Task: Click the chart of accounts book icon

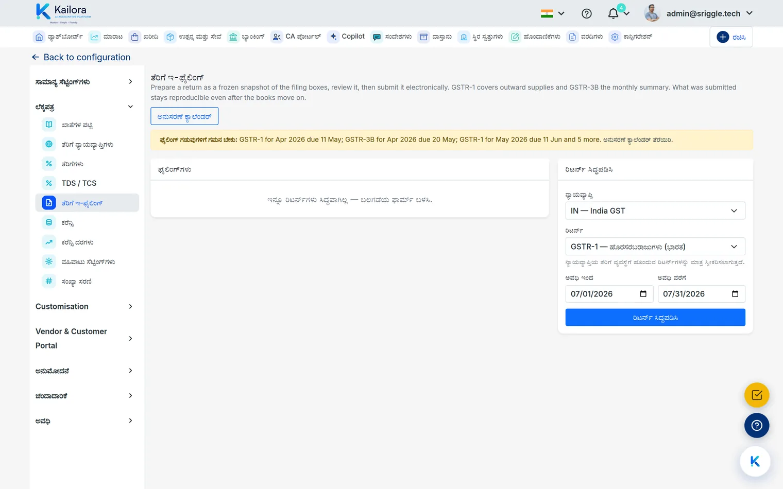Action: (49, 125)
